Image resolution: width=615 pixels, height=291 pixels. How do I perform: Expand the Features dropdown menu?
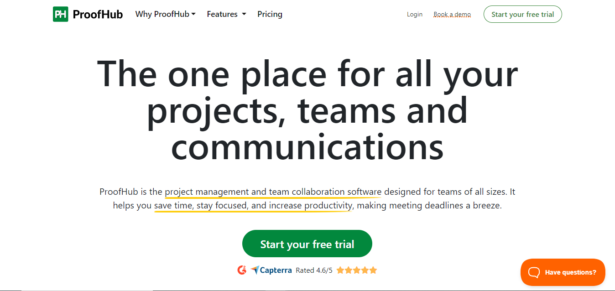tap(226, 14)
